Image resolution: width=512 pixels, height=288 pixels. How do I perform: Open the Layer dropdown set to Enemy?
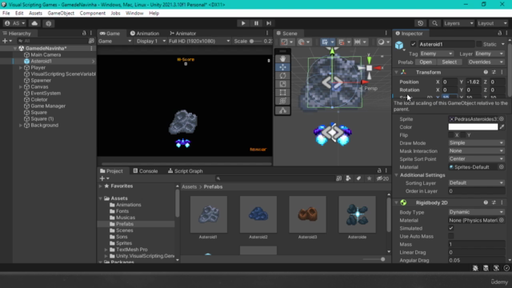click(489, 54)
